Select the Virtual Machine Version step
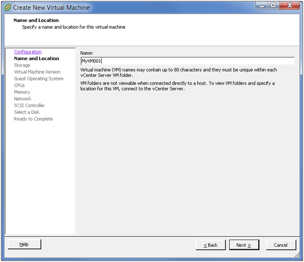 (37, 72)
